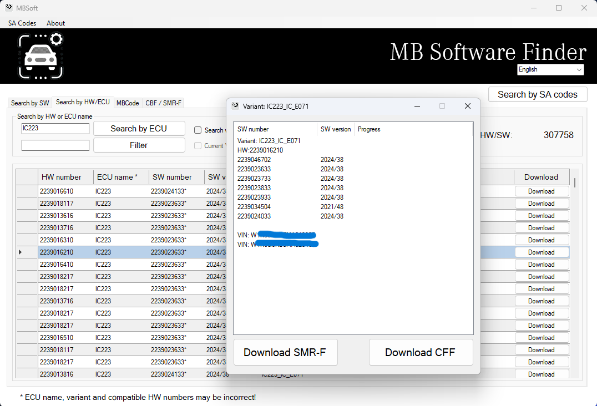Open the SA Codes menu
597x406 pixels.
coord(22,23)
